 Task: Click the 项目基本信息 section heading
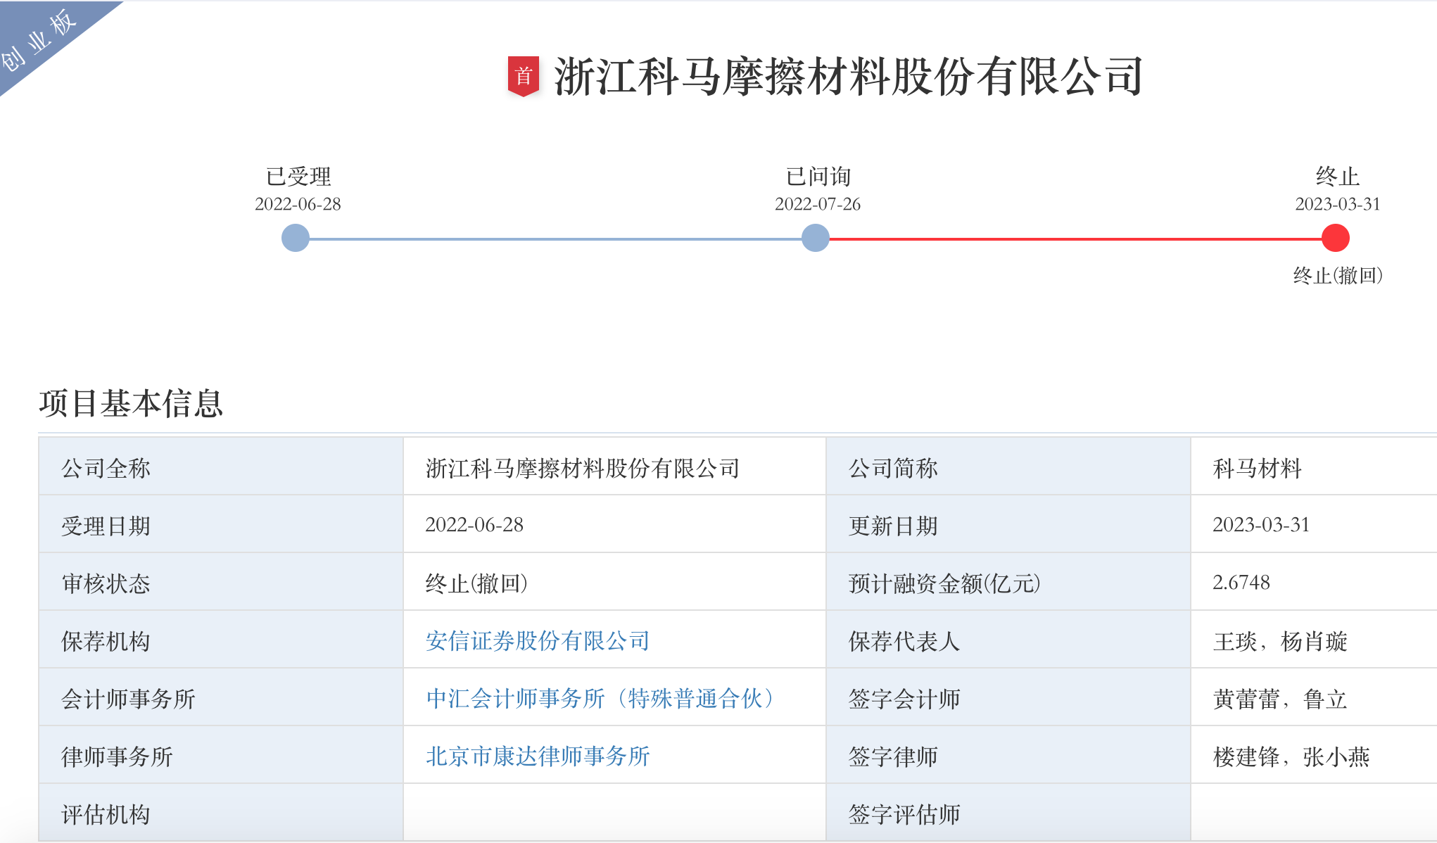[x=131, y=404]
